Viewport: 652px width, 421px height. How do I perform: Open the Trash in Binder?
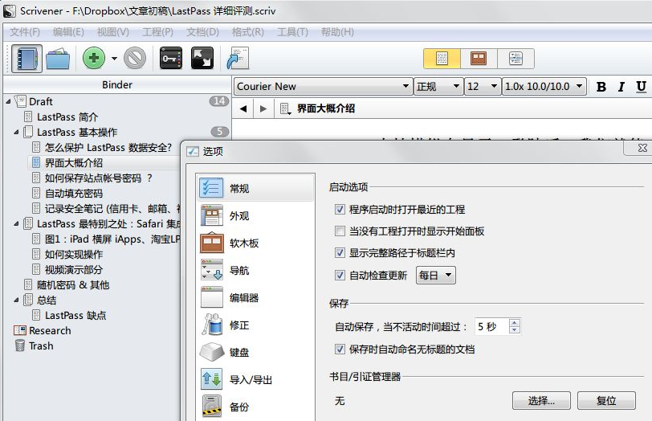pyautogui.click(x=41, y=346)
